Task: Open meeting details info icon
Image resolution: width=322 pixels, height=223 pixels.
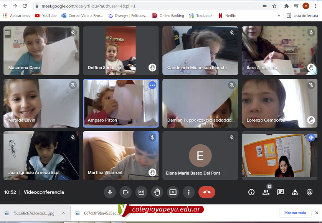Action: pos(251,192)
